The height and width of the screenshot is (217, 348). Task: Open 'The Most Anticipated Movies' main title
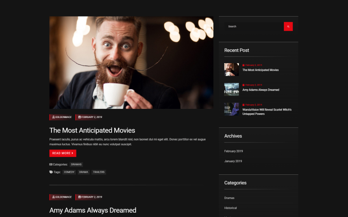tap(92, 130)
